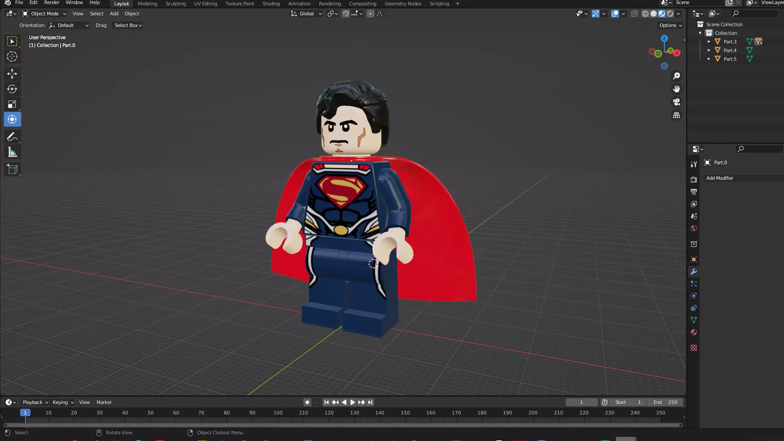Screen dimensions: 784x441
Task: Switch to Material Preview shading
Action: click(x=662, y=14)
